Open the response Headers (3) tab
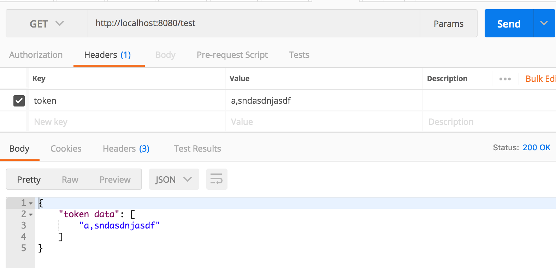 (x=126, y=148)
